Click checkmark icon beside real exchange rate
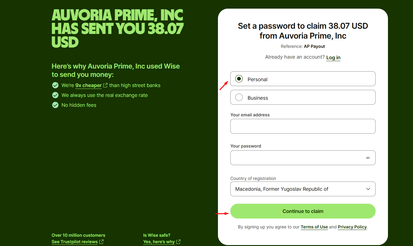The height and width of the screenshot is (246, 413). [55, 95]
